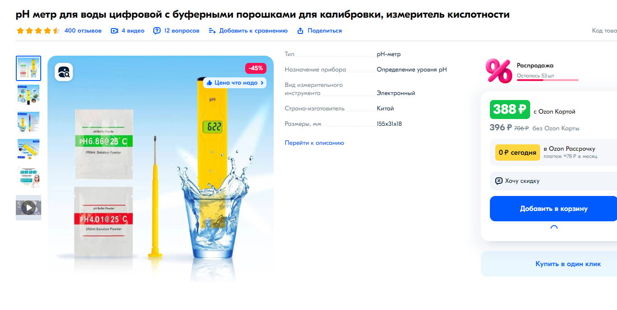The width and height of the screenshot is (617, 310).
Task: Click the share arrow icon
Action: 300,31
